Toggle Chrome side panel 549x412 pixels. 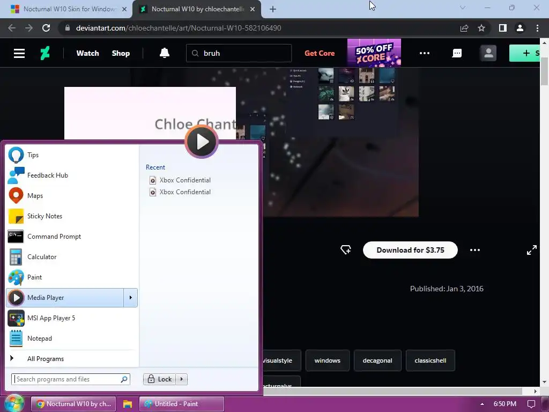[503, 28]
